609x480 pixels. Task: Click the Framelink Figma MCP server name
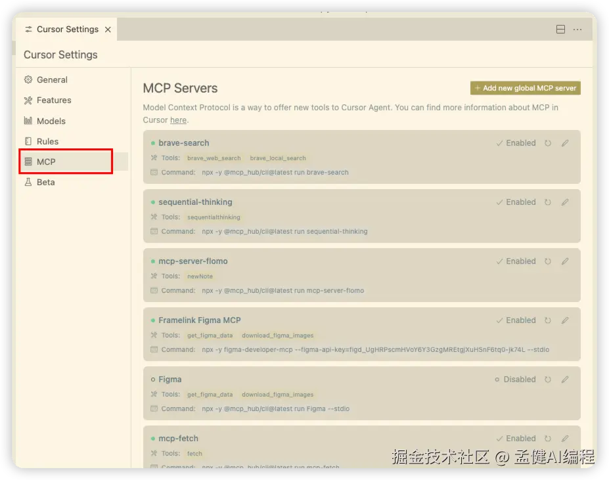200,320
